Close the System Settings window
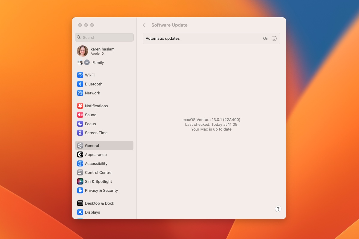The image size is (359, 239). (80, 25)
